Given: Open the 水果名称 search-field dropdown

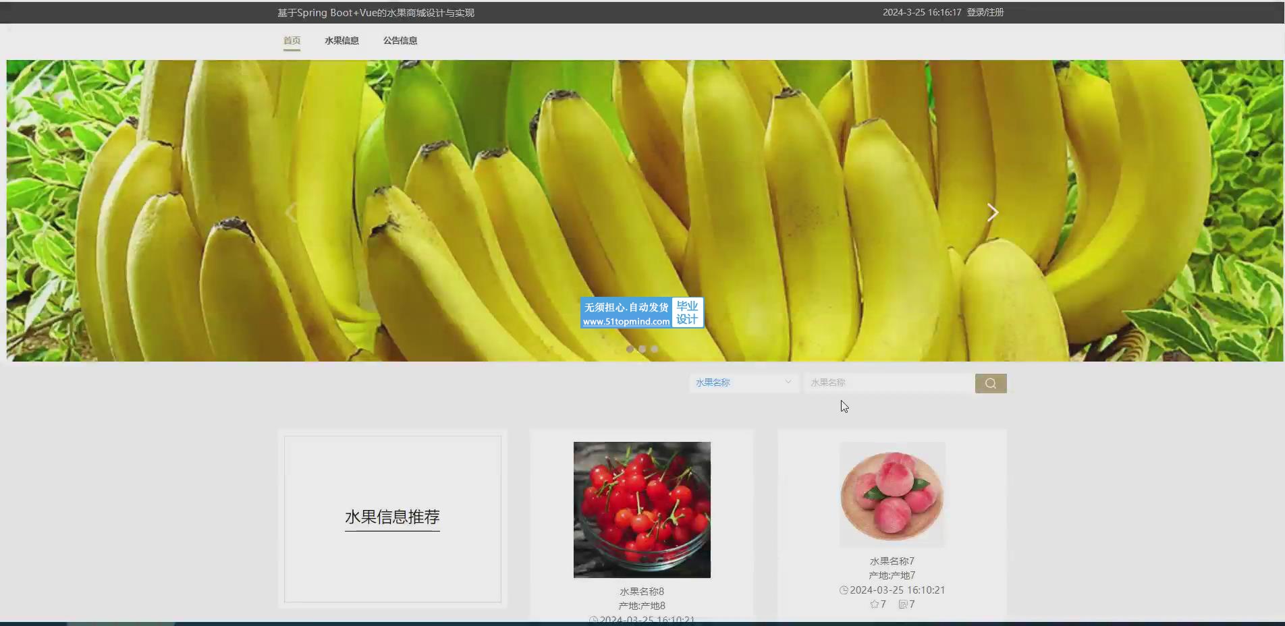Looking at the screenshot, I should (744, 382).
